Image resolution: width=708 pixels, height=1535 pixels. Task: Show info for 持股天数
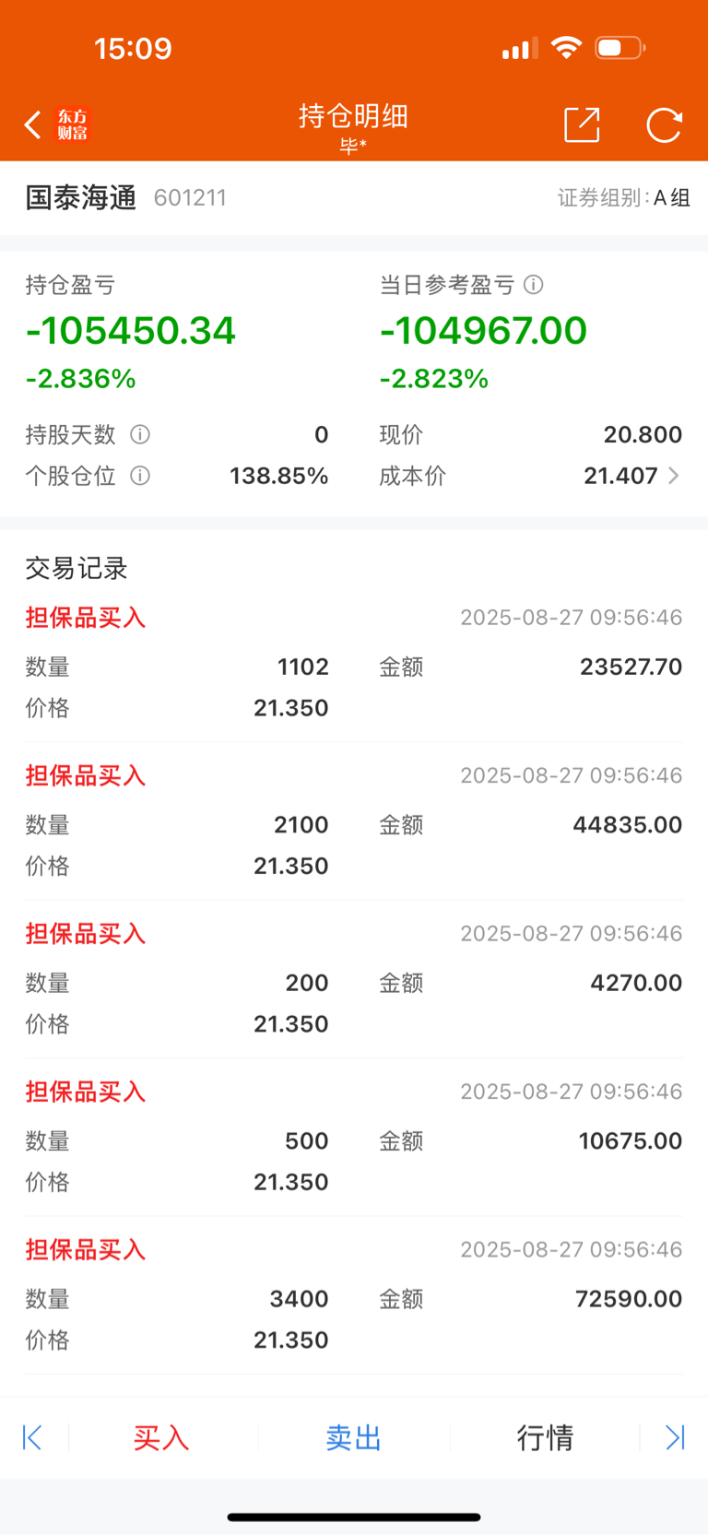140,434
